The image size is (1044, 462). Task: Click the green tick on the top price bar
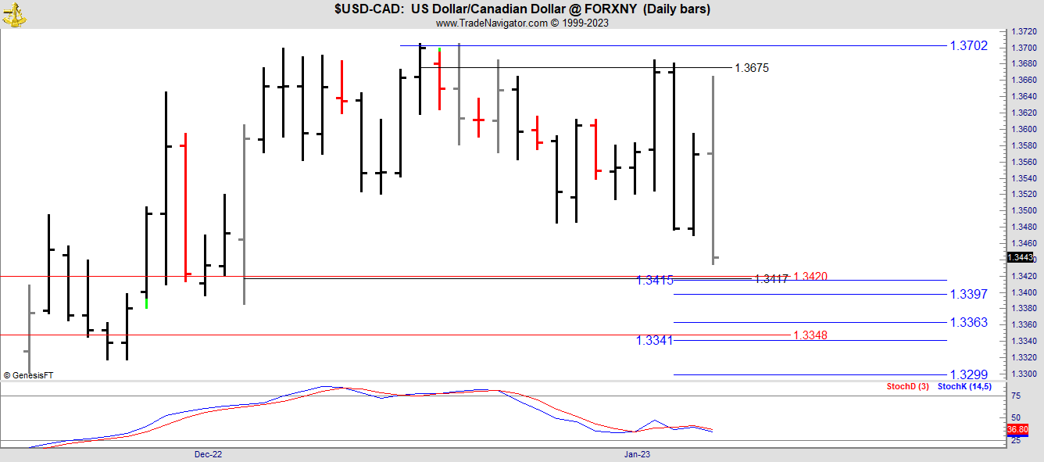pyautogui.click(x=439, y=50)
